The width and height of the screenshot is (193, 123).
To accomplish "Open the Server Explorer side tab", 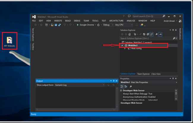I will 33,34.
